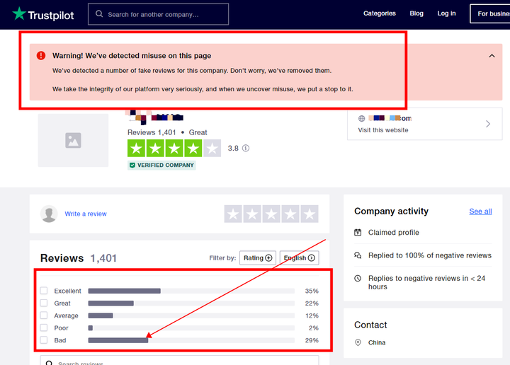The height and width of the screenshot is (365, 510).
Task: Check the Bad rating filter checkbox
Action: (44, 340)
